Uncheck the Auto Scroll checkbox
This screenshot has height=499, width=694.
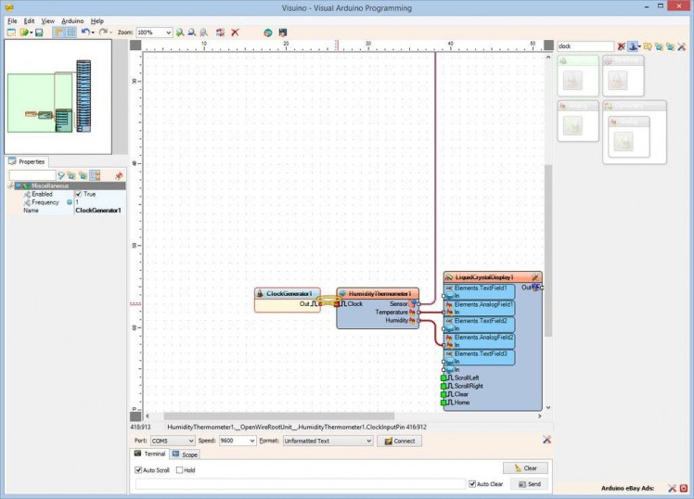(x=139, y=470)
